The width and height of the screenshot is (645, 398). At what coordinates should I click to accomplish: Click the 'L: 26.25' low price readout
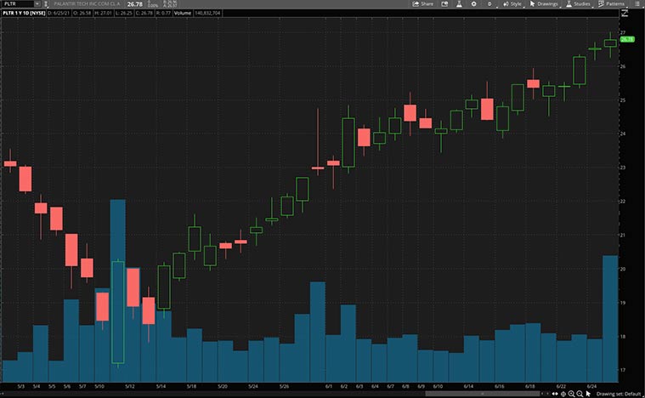coord(124,13)
